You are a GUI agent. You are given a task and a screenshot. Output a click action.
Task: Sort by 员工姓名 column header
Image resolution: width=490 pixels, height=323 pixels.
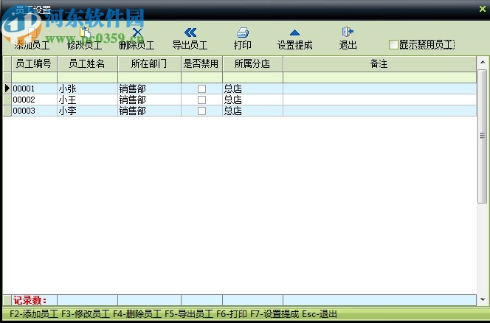[87, 63]
